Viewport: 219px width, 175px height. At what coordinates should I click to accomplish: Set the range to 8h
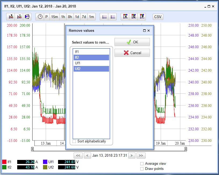pos(70,17)
